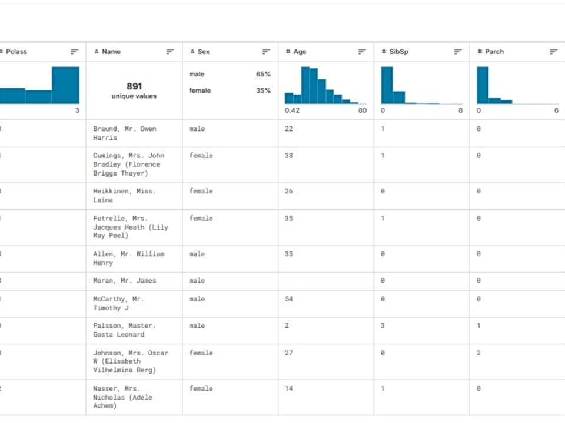Open the sort options for the Sex column
The width and height of the screenshot is (565, 423).
[x=266, y=52]
